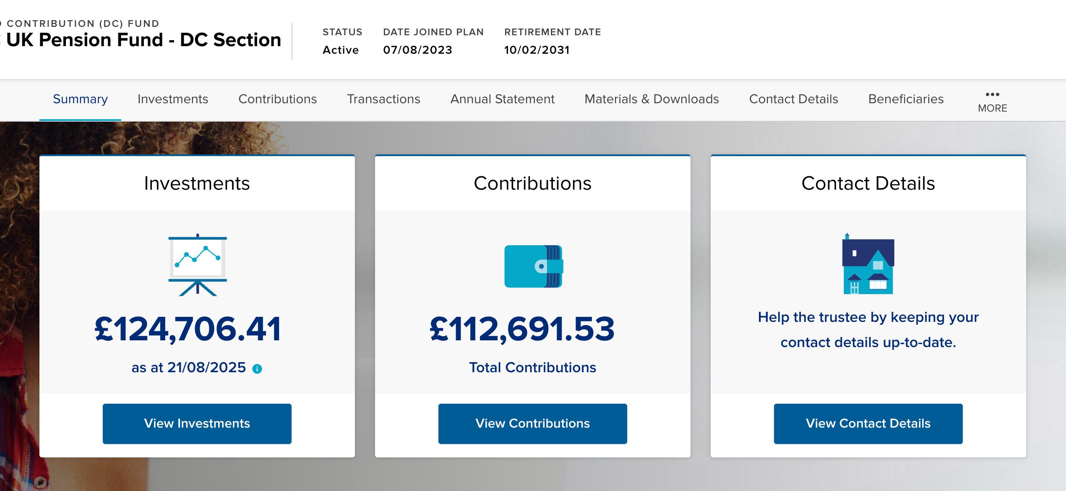Image resolution: width=1066 pixels, height=491 pixels.
Task: Select the Annual Statement tab
Action: (502, 99)
